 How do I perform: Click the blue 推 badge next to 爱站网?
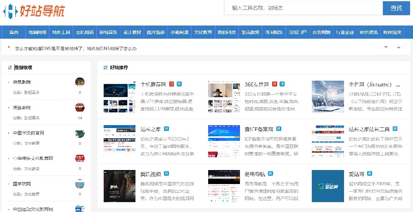click(369, 174)
